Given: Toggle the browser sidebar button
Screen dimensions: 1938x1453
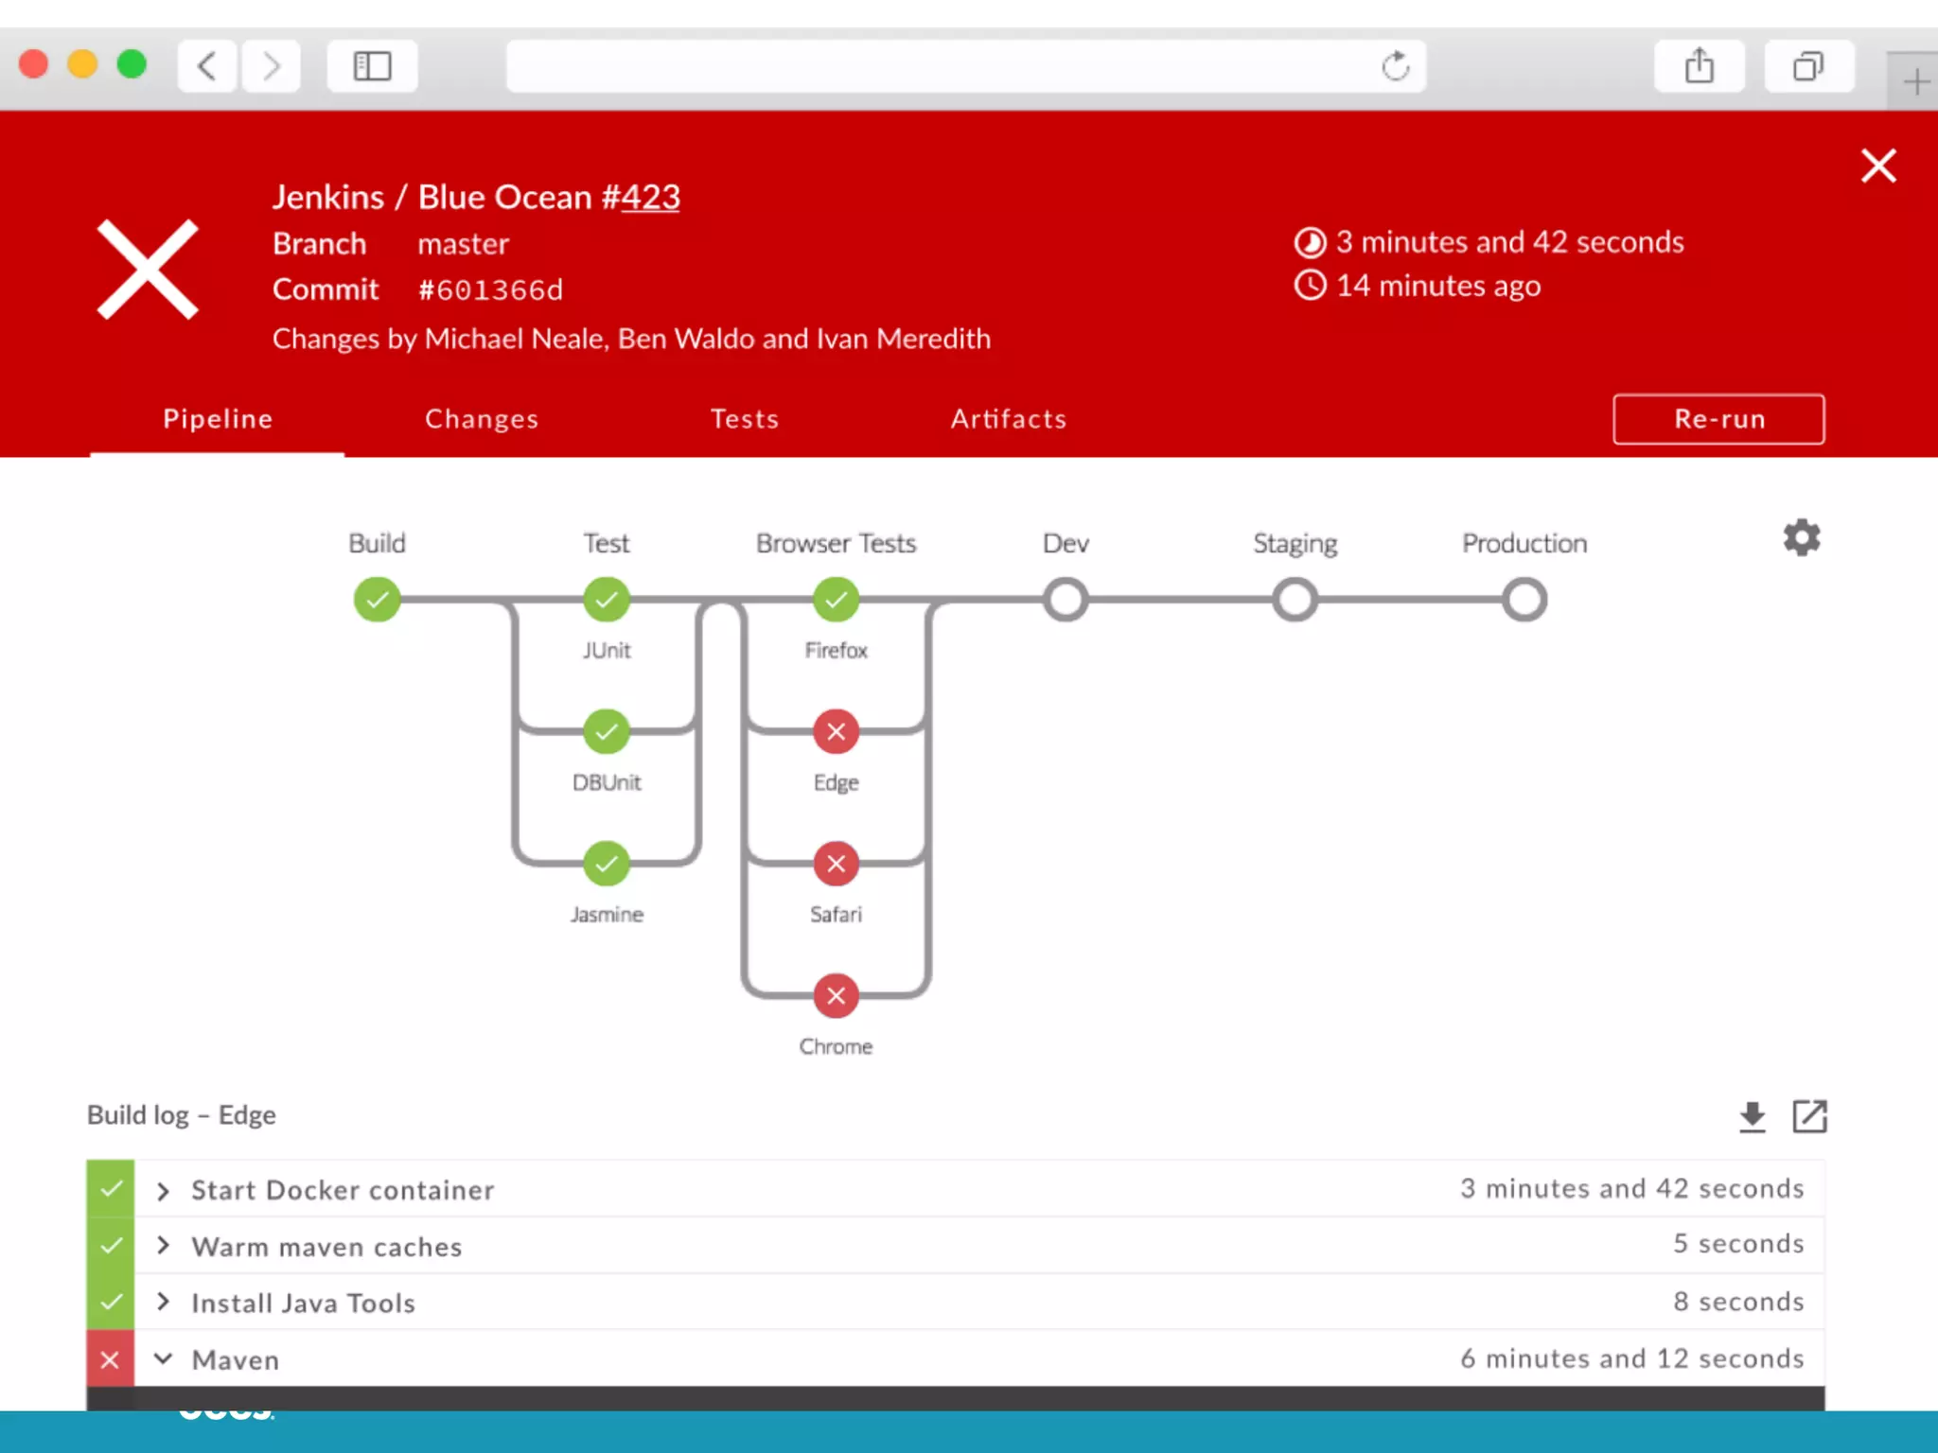Looking at the screenshot, I should [x=372, y=66].
